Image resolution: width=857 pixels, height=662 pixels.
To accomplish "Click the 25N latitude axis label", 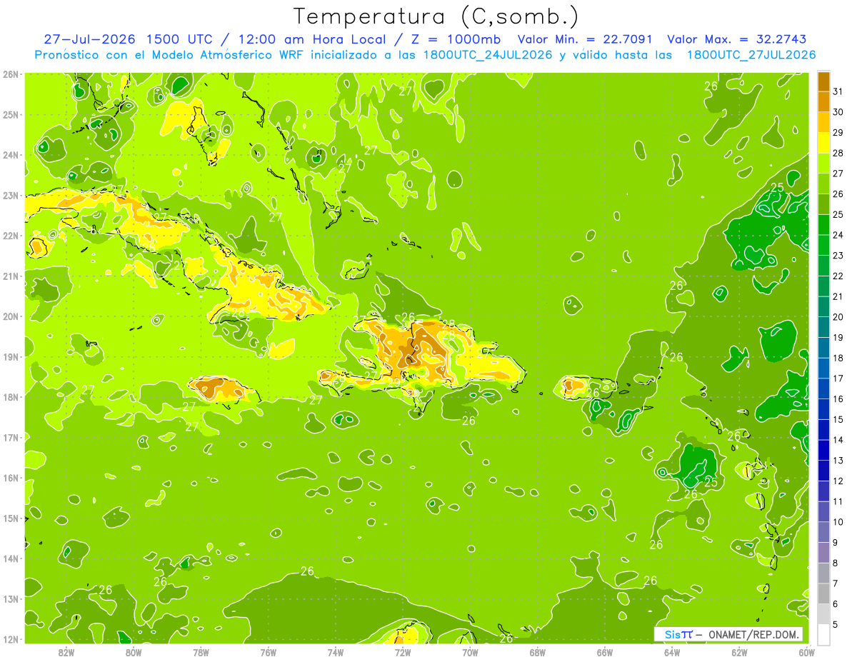I will point(10,114).
